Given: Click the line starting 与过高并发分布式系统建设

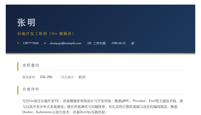Looking at the screenshot, I should pyautogui.click(x=100, y=107).
